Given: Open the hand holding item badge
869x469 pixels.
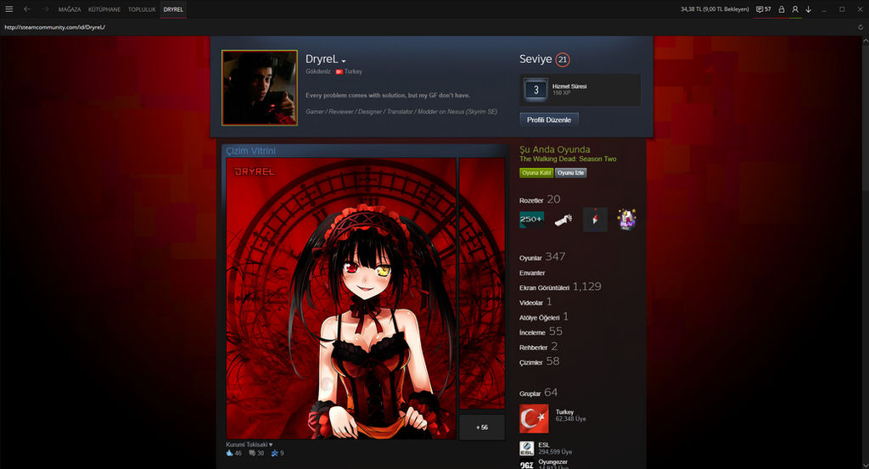Looking at the screenshot, I should pyautogui.click(x=563, y=220).
